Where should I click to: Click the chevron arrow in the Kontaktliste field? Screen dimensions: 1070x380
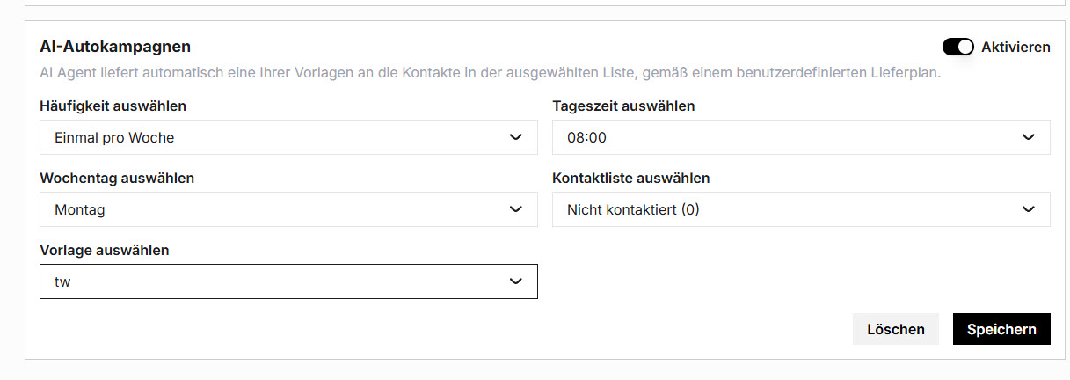pyautogui.click(x=1029, y=209)
